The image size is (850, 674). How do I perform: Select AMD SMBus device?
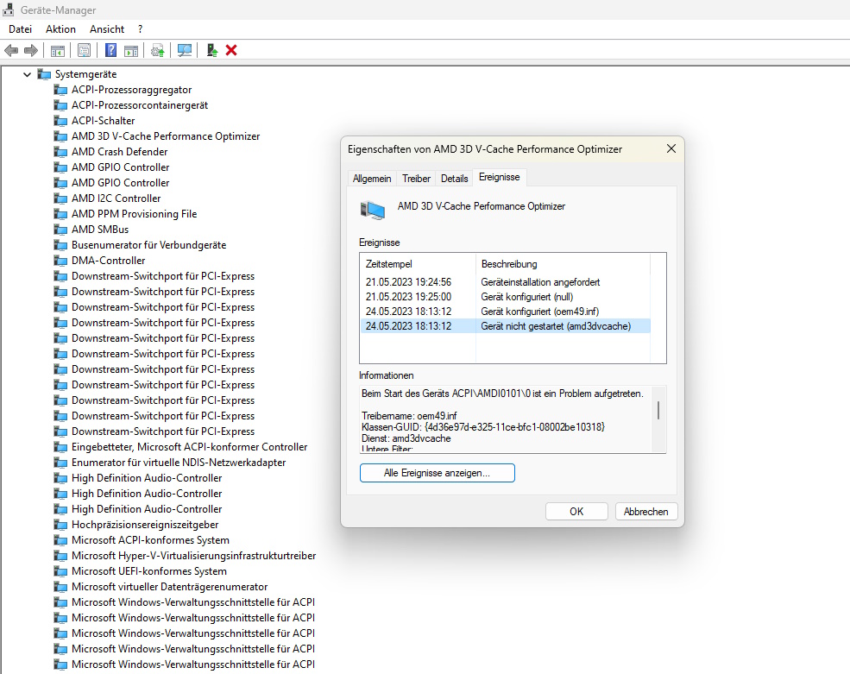tap(100, 230)
